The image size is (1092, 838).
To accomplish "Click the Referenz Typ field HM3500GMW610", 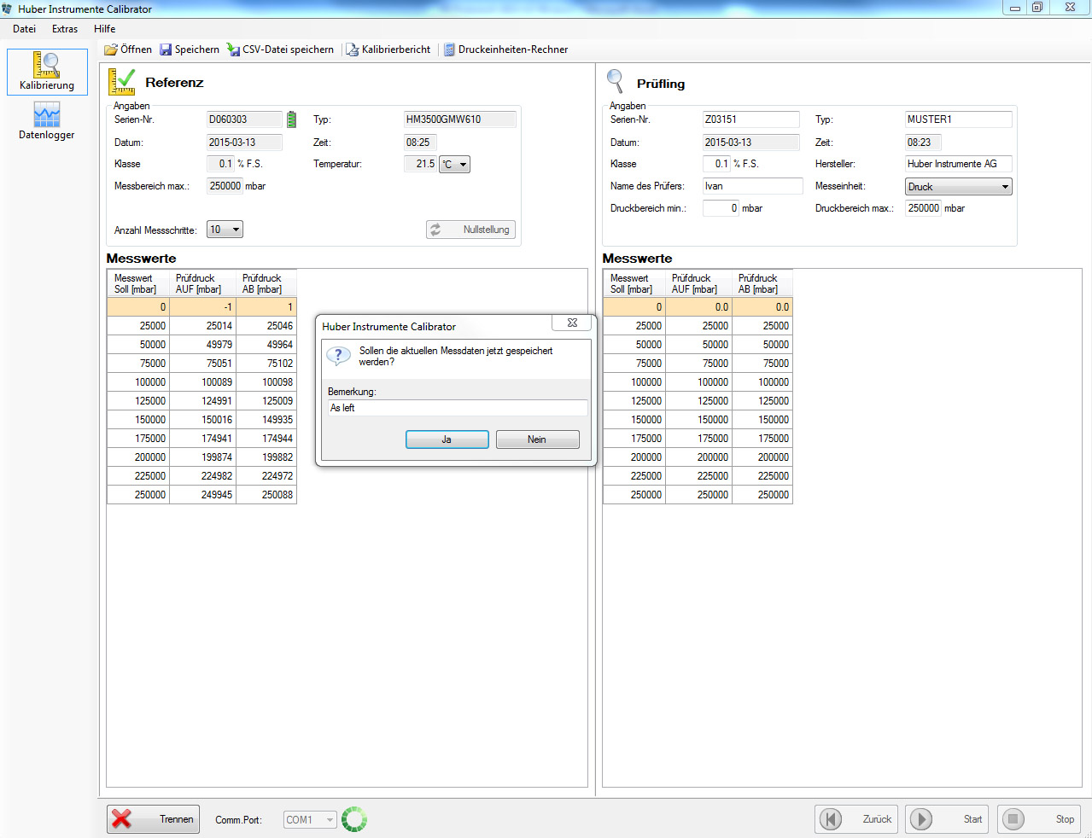I will pyautogui.click(x=459, y=119).
